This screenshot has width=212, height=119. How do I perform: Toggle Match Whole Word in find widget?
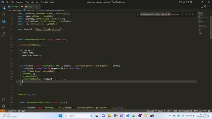[166, 14]
